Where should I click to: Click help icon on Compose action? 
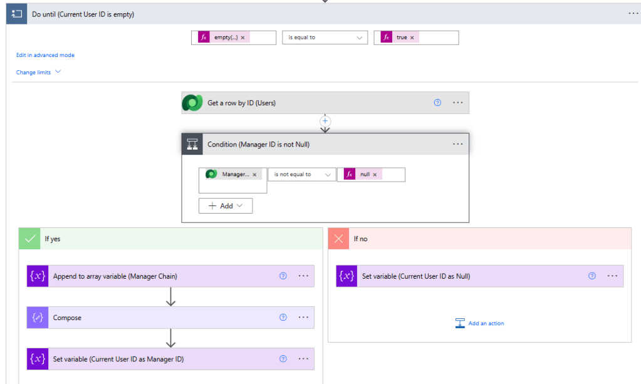(x=283, y=318)
